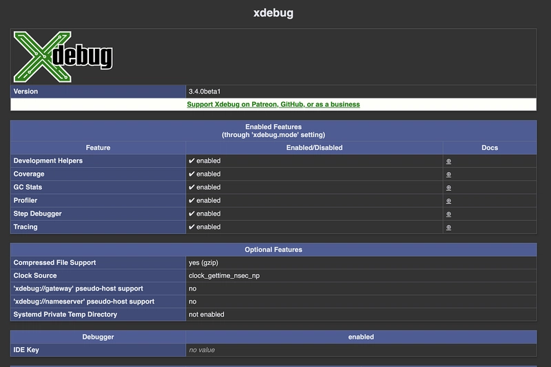Select the not enabled value
Image resolution: width=551 pixels, height=367 pixels.
point(206,315)
